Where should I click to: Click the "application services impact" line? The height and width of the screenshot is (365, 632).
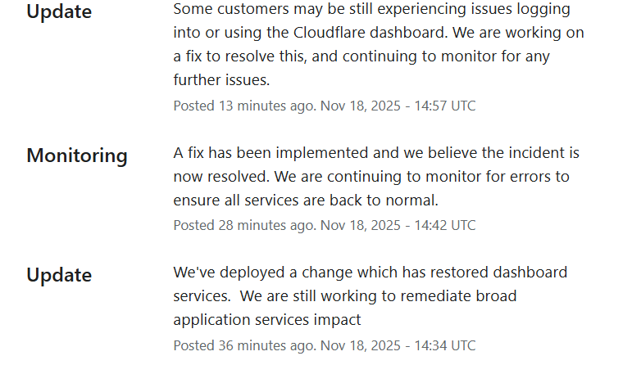pyautogui.click(x=267, y=320)
